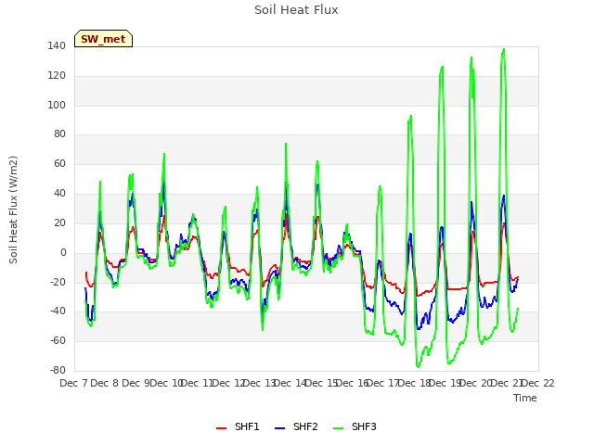Click the SW_met annotation label
Image resolution: width=594 pixels, height=445 pixels.
[103, 39]
